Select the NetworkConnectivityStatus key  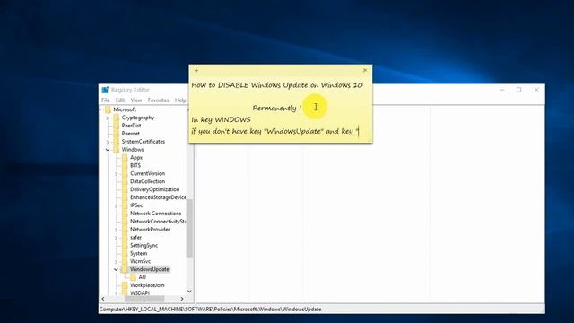[x=158, y=222]
